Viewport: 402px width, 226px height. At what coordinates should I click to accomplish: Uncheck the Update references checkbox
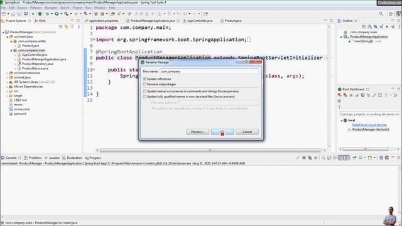(144, 79)
